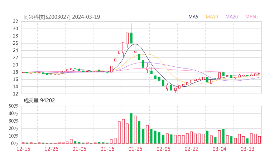Click the chart title 同兴科技[SZ003027] 2024-03-19

click(62, 17)
